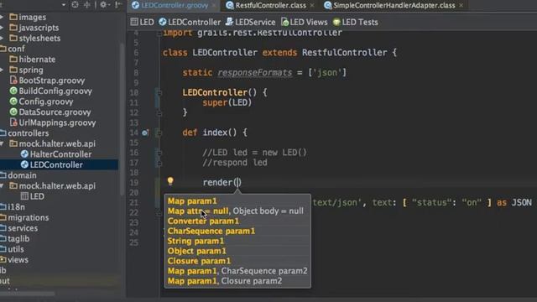Open the SimpleControllerHandlerAdapter.class tab

[x=394, y=6]
